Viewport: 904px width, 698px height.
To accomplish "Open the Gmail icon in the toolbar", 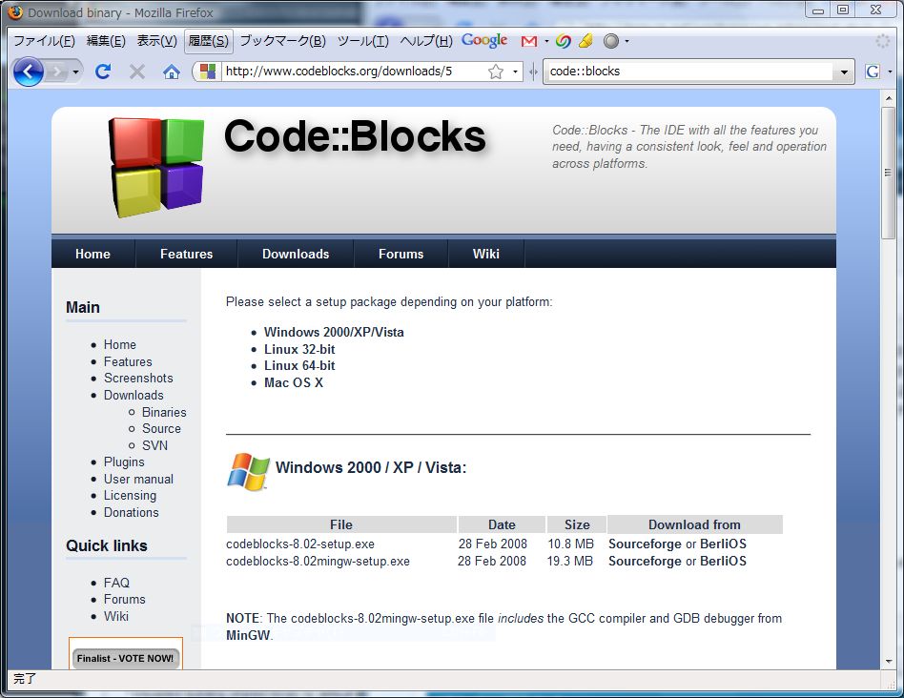I will (x=528, y=41).
